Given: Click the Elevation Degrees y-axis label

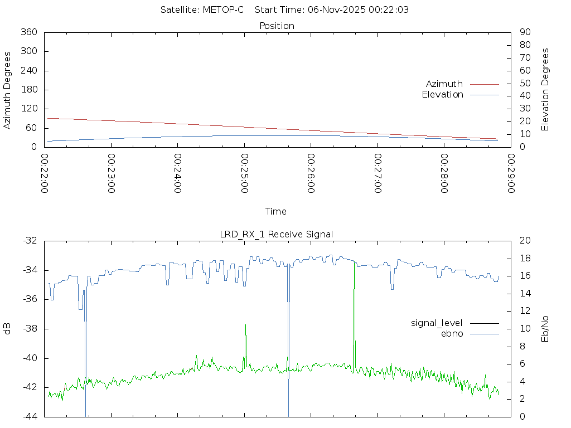Looking at the screenshot, I should [545, 90].
